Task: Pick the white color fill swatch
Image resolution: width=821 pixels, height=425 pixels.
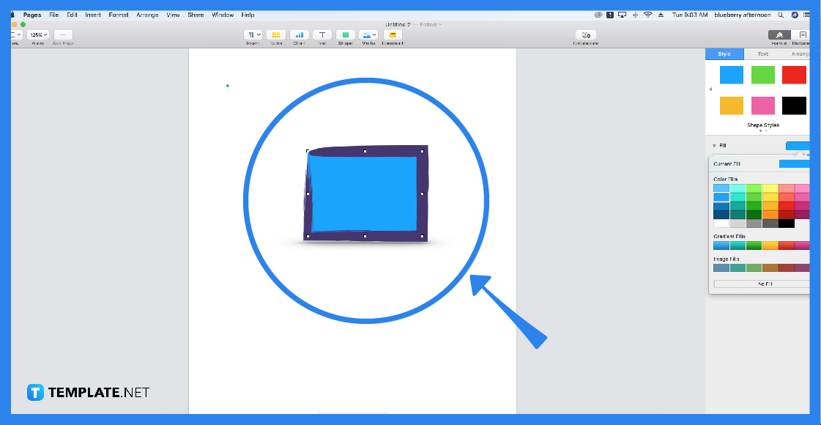Action: coord(721,223)
